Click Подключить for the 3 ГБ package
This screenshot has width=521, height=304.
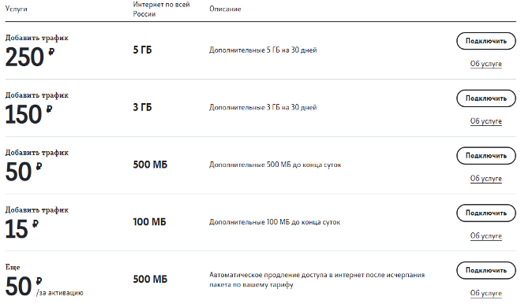[x=485, y=98]
